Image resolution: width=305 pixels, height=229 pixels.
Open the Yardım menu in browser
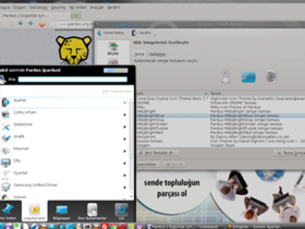pyautogui.click(x=114, y=7)
